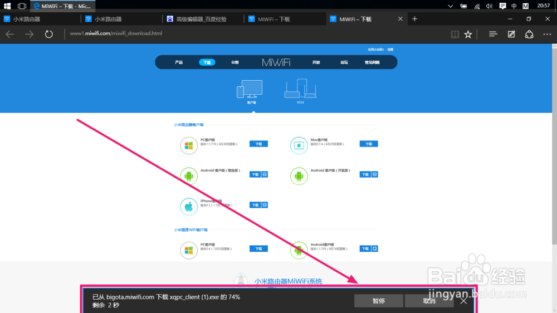The width and height of the screenshot is (557, 313).
Task: Click the Android robot icon for 开发版
Action: [299, 176]
